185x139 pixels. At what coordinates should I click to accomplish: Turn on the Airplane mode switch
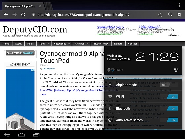click(169, 85)
